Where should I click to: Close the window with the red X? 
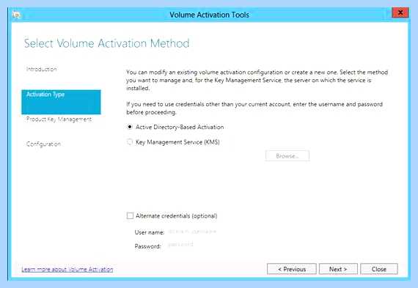pos(400,12)
